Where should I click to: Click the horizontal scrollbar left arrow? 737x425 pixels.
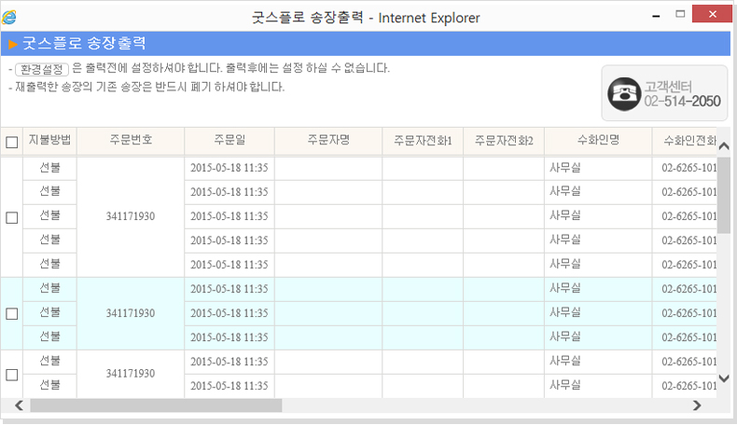(19, 405)
